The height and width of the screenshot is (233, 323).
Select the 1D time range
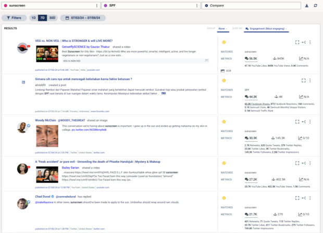click(x=33, y=18)
